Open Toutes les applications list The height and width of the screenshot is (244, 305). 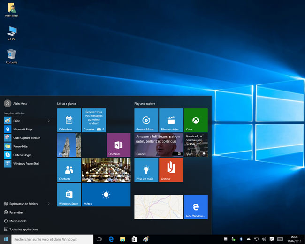click(x=23, y=229)
